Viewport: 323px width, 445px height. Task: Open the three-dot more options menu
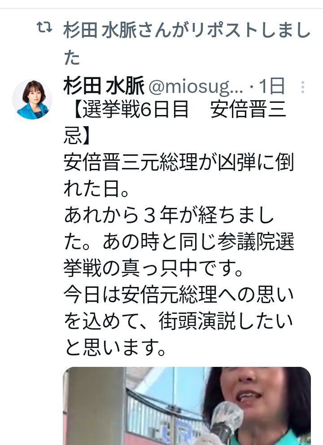click(x=302, y=87)
